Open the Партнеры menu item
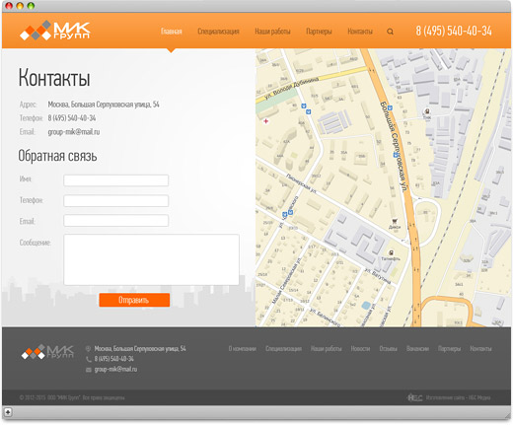This screenshot has height=425, width=513. pos(319,32)
